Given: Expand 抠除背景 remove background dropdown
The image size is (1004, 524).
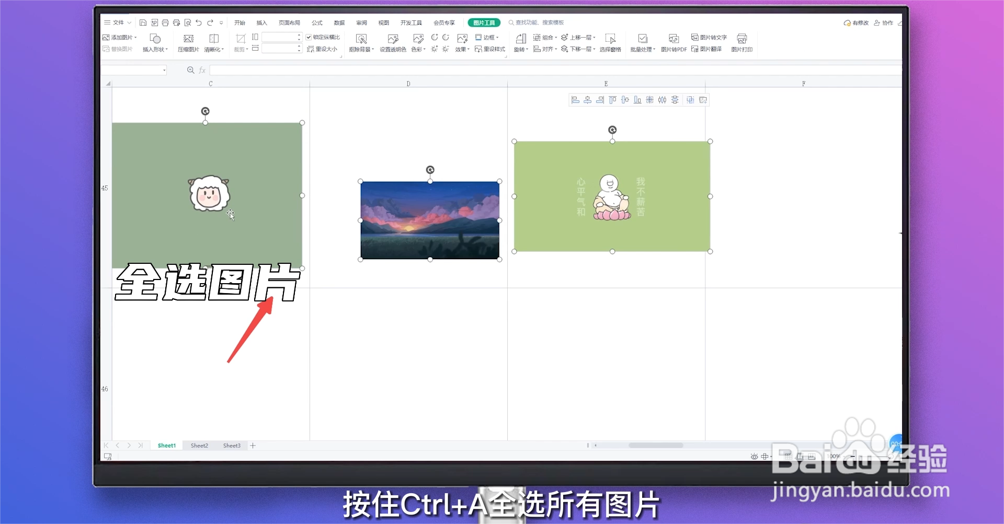Looking at the screenshot, I should coord(373,50).
